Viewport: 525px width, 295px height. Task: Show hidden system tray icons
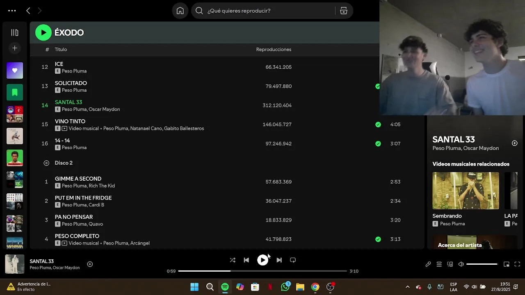click(x=407, y=287)
